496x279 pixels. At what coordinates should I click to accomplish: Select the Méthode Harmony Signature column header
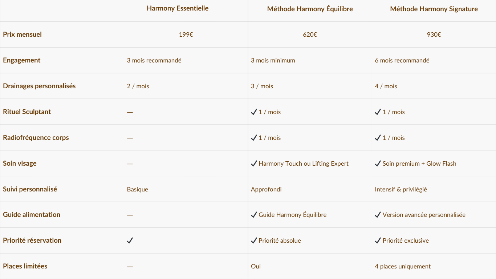coord(434,9)
